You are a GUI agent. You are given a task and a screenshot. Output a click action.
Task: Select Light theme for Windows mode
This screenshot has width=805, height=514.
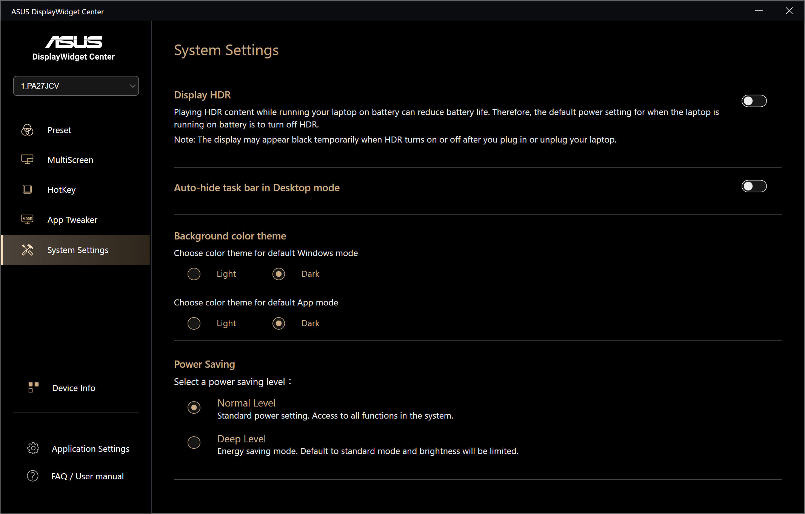coord(194,274)
